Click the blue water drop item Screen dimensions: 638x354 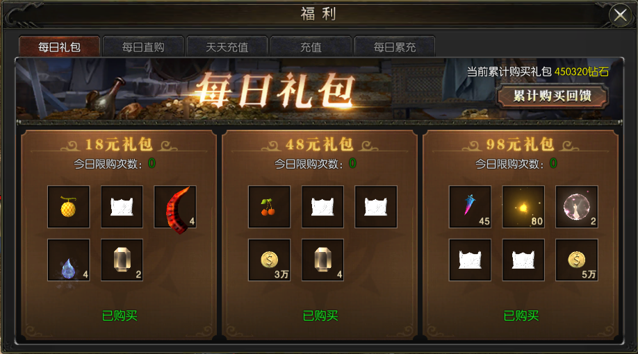click(x=68, y=260)
